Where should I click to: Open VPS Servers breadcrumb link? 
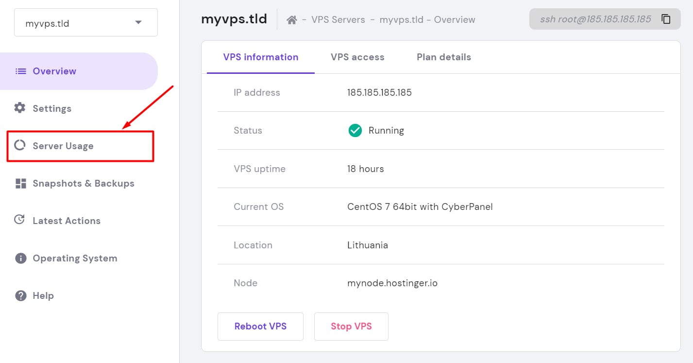[338, 20]
